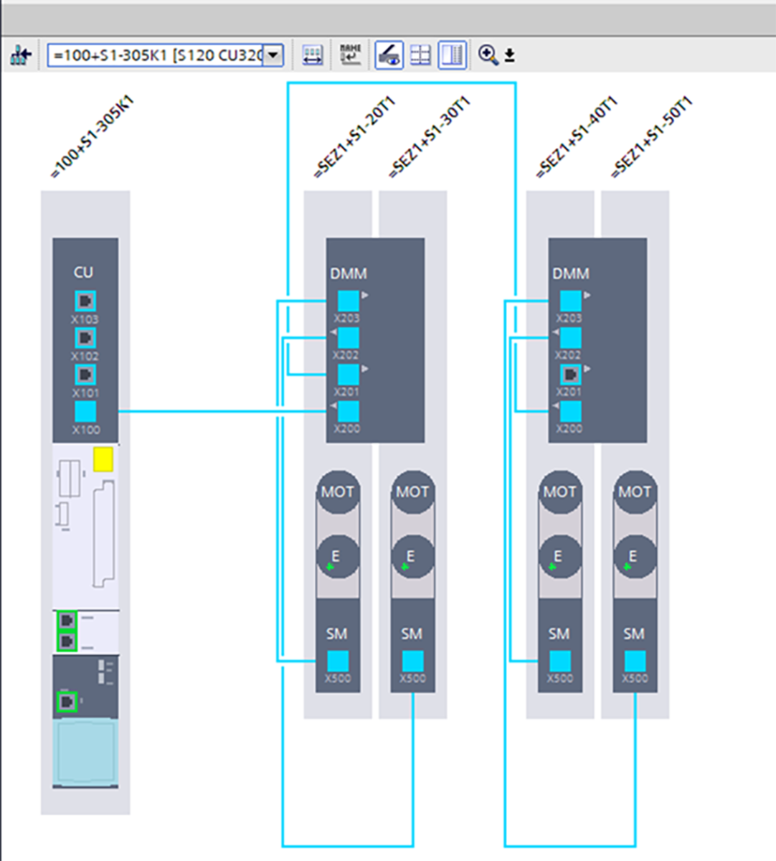Screen dimensions: 776x861
Task: Open the device selector dropdown arrow
Action: click(273, 55)
